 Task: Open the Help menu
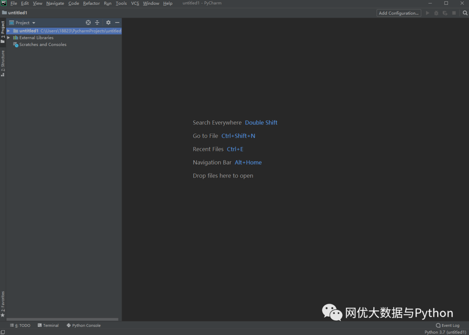coord(168,3)
